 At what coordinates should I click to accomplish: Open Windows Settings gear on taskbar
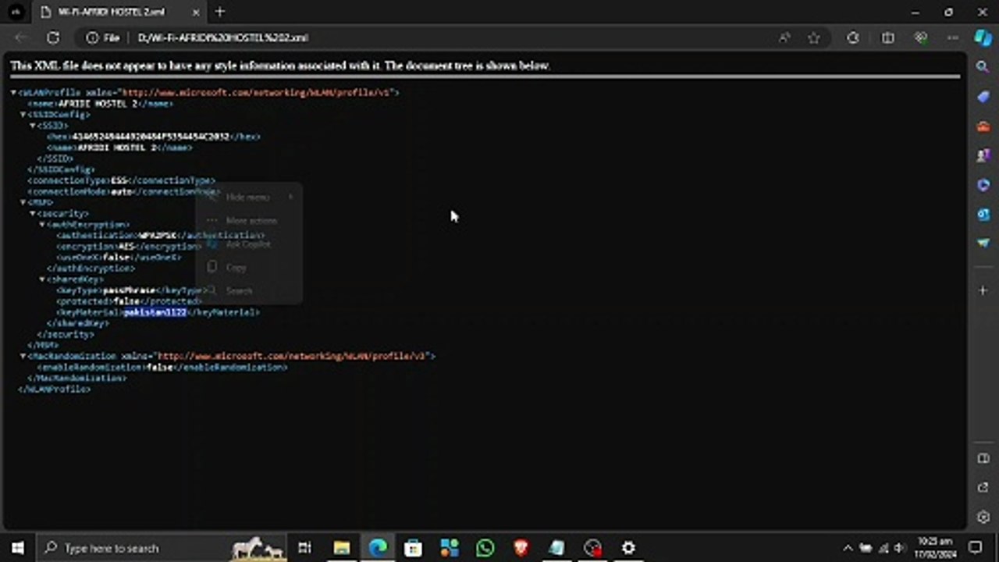click(x=628, y=548)
